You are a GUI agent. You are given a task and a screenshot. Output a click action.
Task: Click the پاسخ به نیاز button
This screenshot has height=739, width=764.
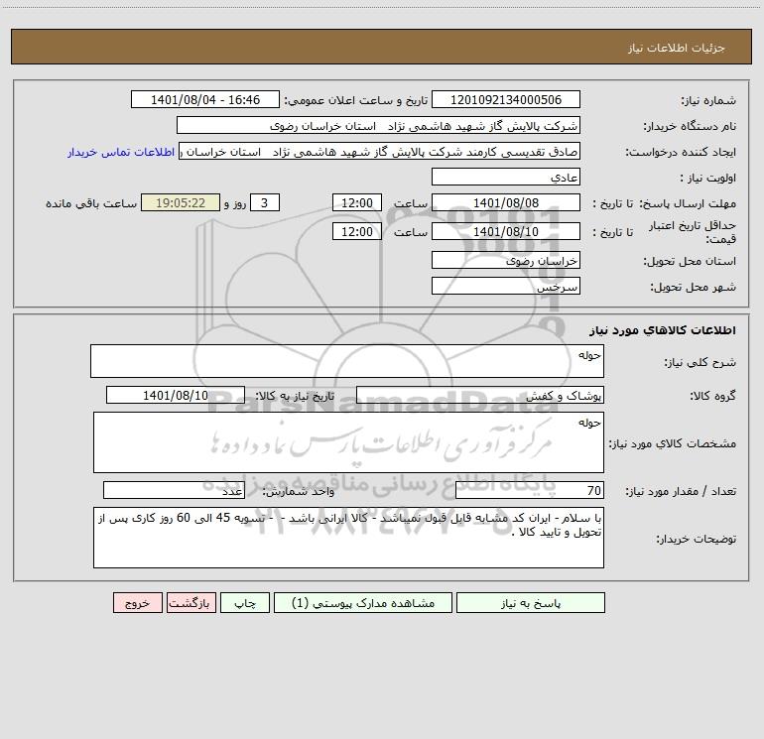click(531, 602)
